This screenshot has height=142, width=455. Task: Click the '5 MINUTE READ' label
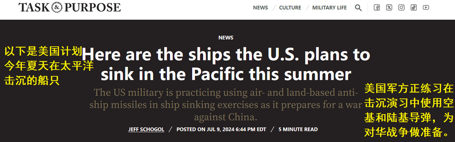point(298,129)
